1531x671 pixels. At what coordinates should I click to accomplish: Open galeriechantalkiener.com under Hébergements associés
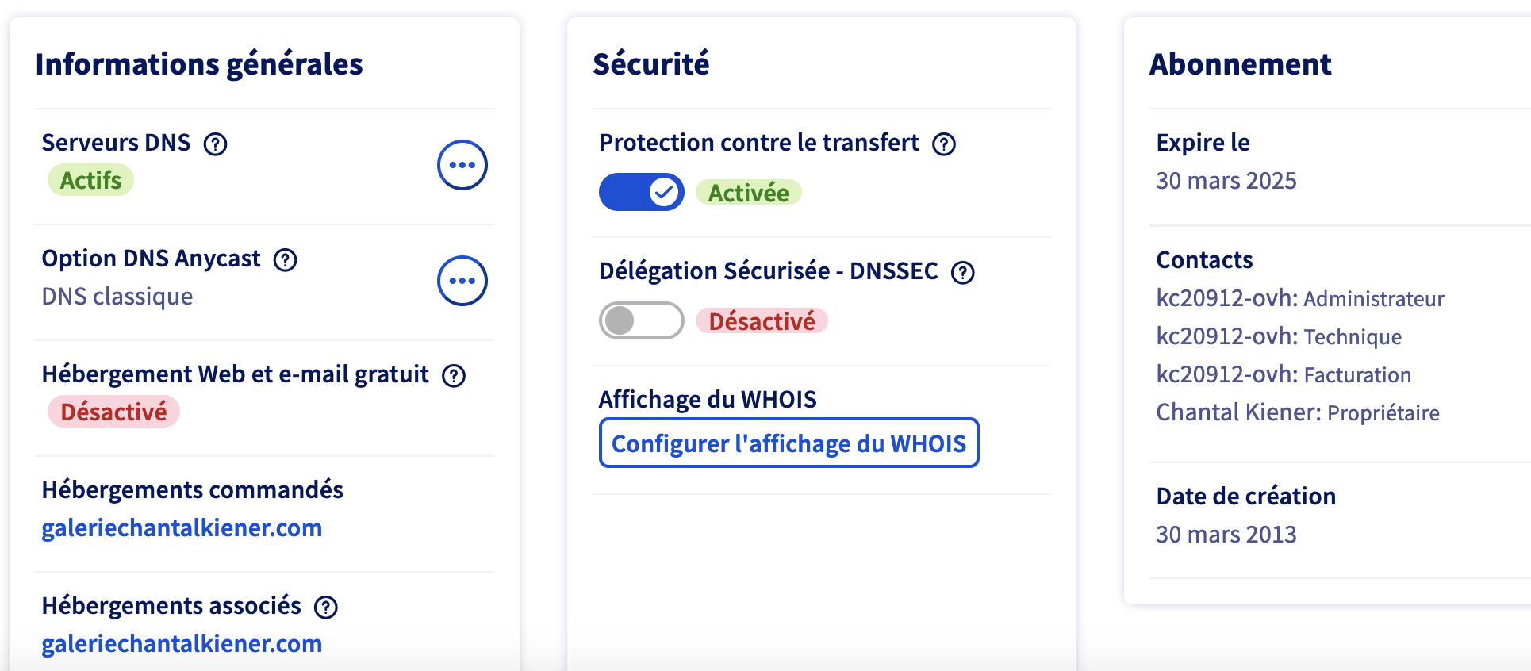pyautogui.click(x=182, y=643)
